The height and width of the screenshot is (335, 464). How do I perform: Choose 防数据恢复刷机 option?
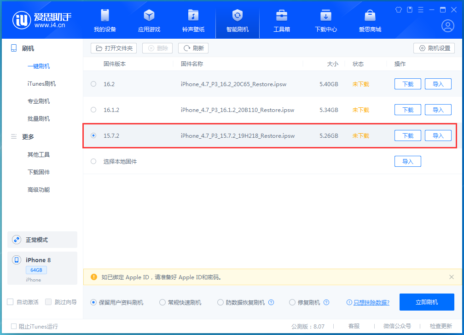pos(220,302)
